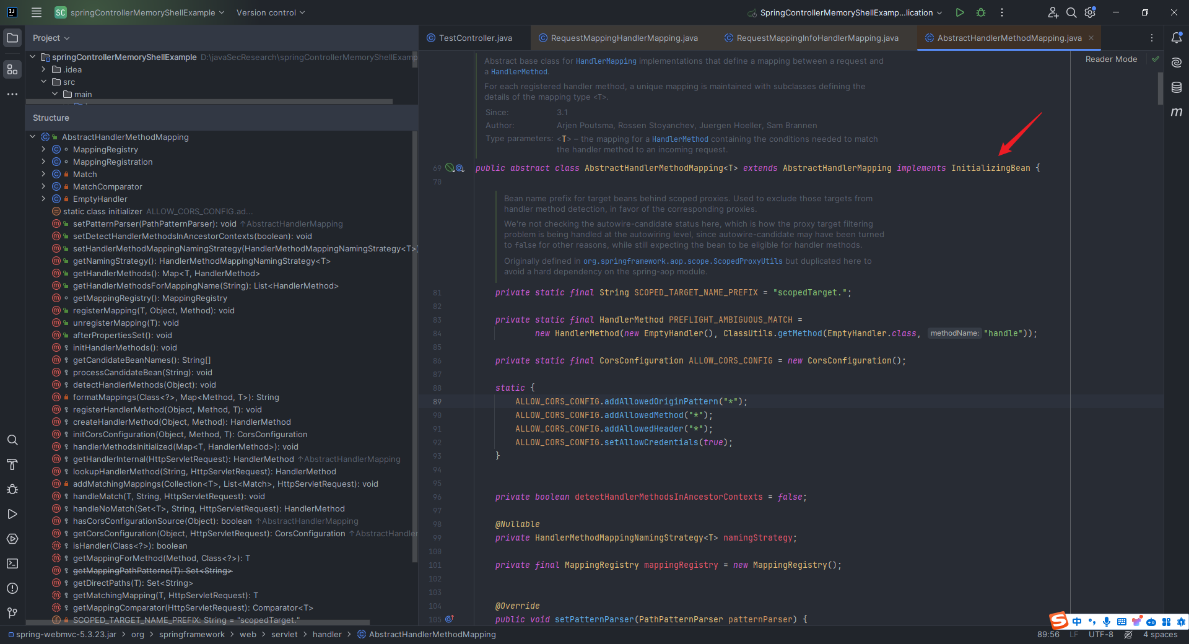Open the Git tool window
This screenshot has width=1189, height=644.
coord(12,613)
